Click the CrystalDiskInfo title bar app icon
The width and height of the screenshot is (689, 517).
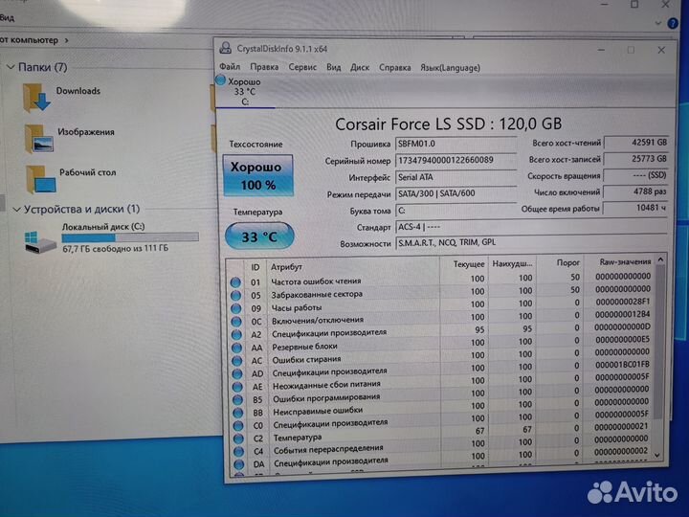click(226, 48)
